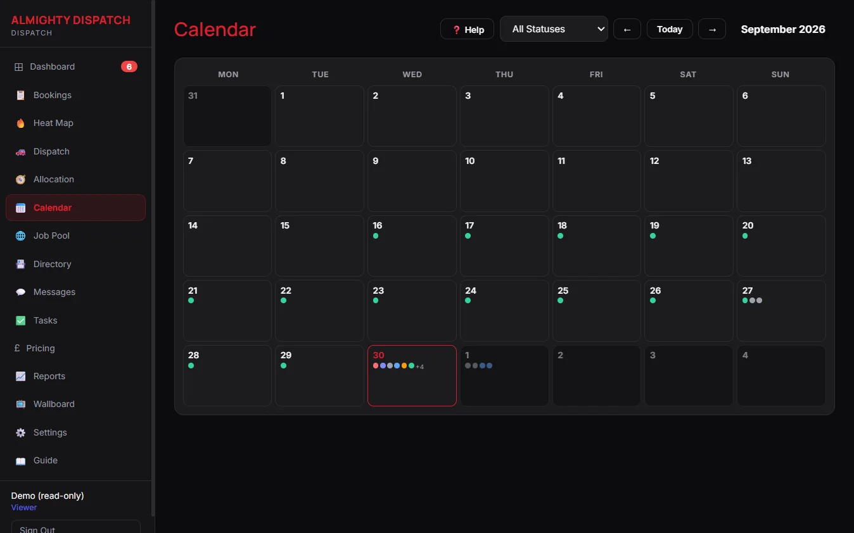Click the Reports chart icon
The height and width of the screenshot is (533, 854).
(x=21, y=377)
